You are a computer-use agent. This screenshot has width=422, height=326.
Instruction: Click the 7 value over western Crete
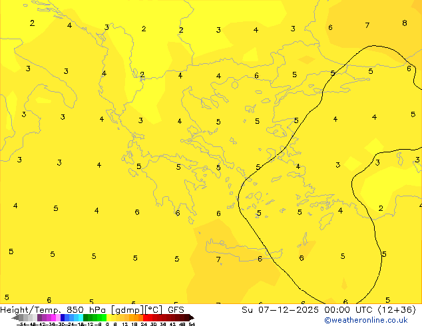point(218,259)
